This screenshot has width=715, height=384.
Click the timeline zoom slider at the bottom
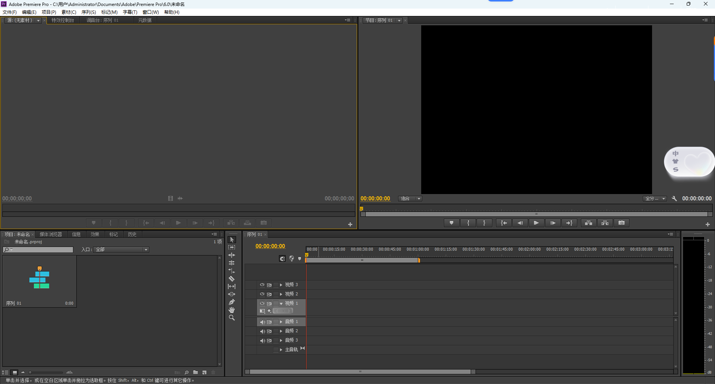click(x=360, y=371)
